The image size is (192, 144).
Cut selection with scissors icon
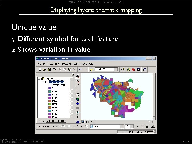pyautogui.click(x=60, y=69)
